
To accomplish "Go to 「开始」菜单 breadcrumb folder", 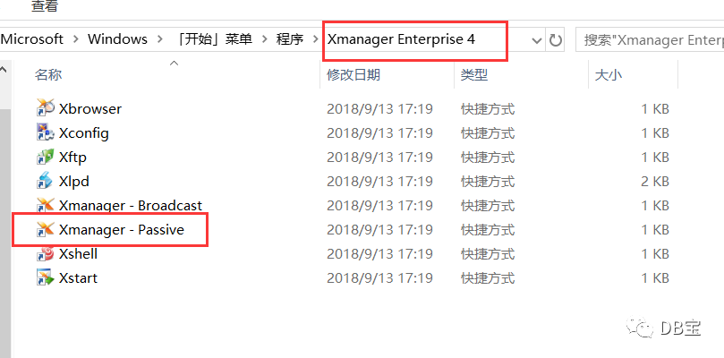I will click(x=215, y=39).
